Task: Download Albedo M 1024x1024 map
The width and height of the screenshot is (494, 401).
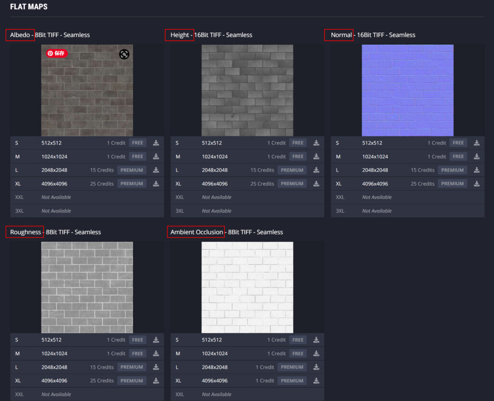Action: point(156,157)
